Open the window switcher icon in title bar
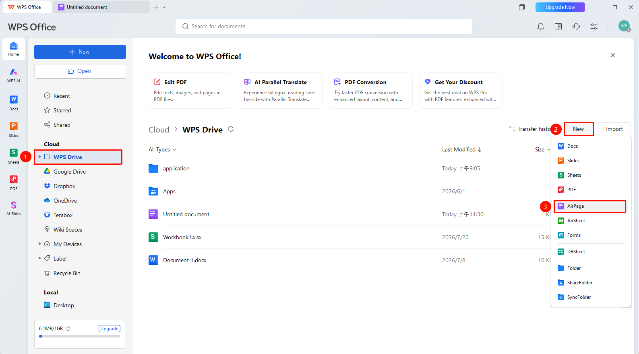The width and height of the screenshot is (639, 354). point(522,7)
